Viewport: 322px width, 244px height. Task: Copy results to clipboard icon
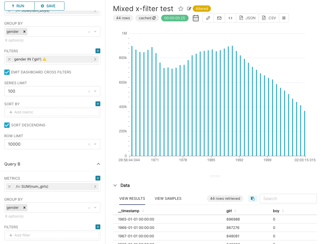253,199
